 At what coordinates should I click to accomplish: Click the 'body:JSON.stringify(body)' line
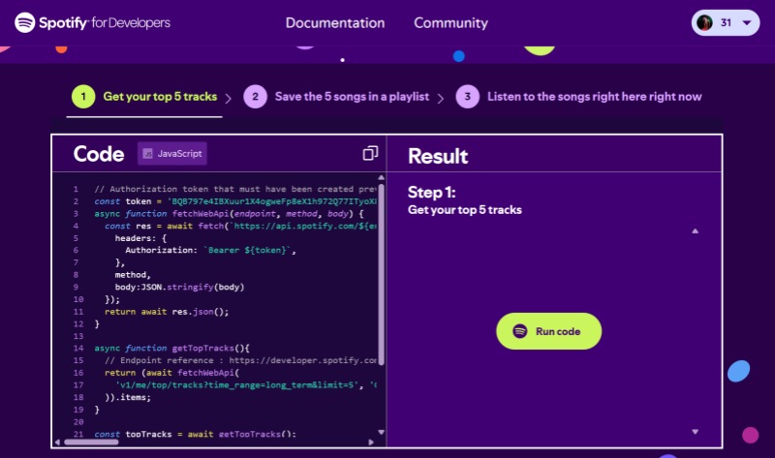pos(179,287)
